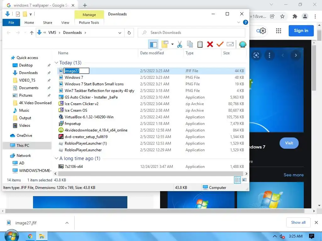Click the shell globe icon in toolbar
Image resolution: width=322 pixels, height=241 pixels.
point(242,44)
